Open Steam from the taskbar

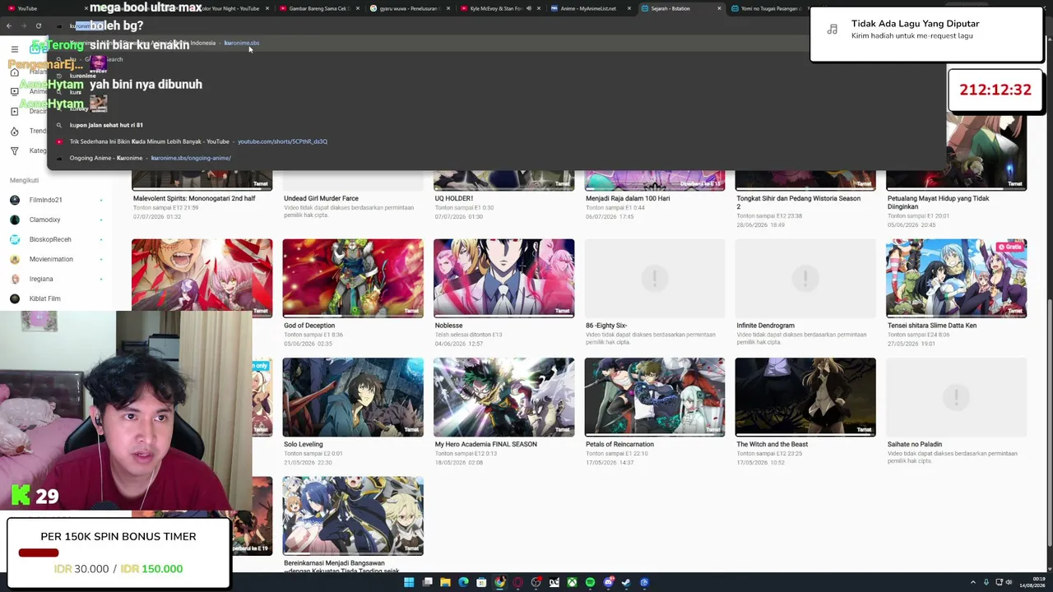coord(626,582)
